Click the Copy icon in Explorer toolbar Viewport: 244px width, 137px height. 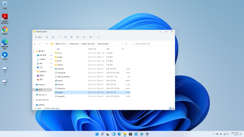point(53,37)
